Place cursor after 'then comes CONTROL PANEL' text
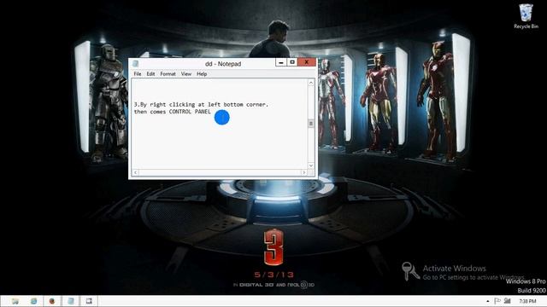Screen dimensions: 547x307 click(211, 112)
